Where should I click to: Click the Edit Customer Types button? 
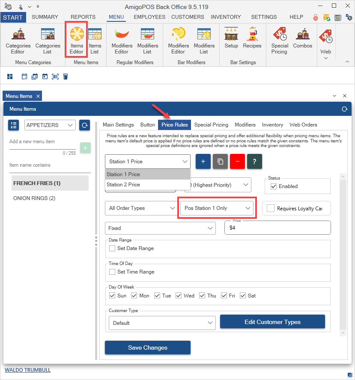tap(272, 322)
